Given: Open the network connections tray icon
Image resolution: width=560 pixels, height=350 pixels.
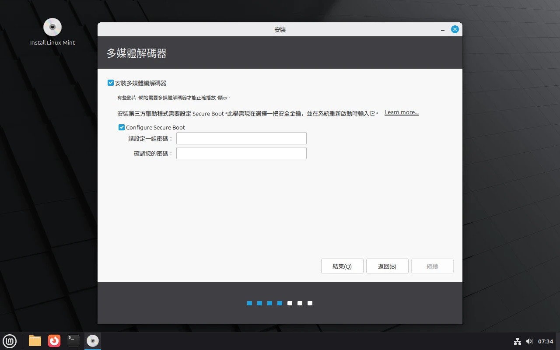Looking at the screenshot, I should pyautogui.click(x=518, y=341).
